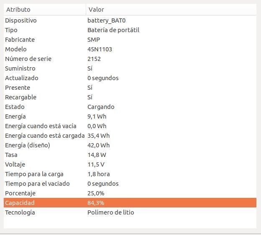Click the Sí value for Presente
261x235 pixels.
90,88
